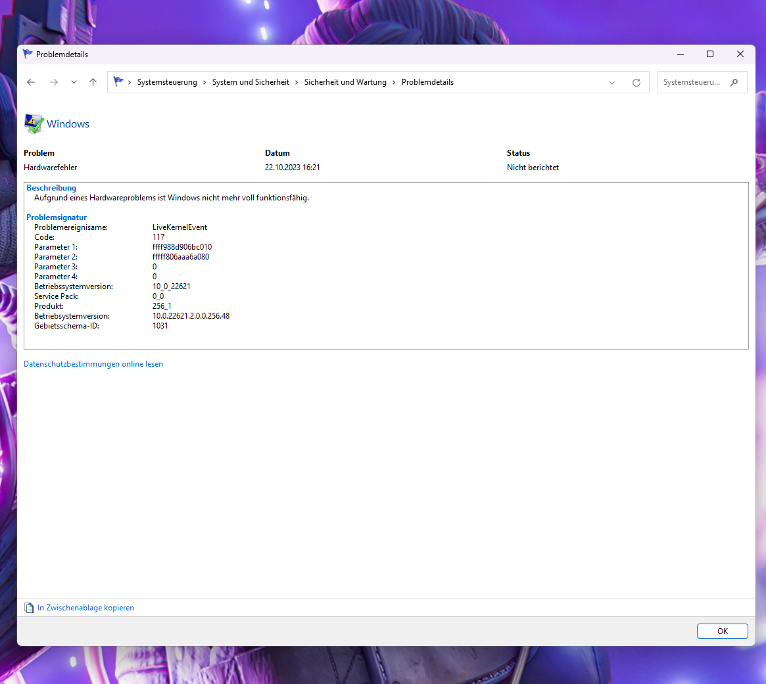Click Gebietsschema-ID value 1031
Screen dimensions: 766x684
160,325
